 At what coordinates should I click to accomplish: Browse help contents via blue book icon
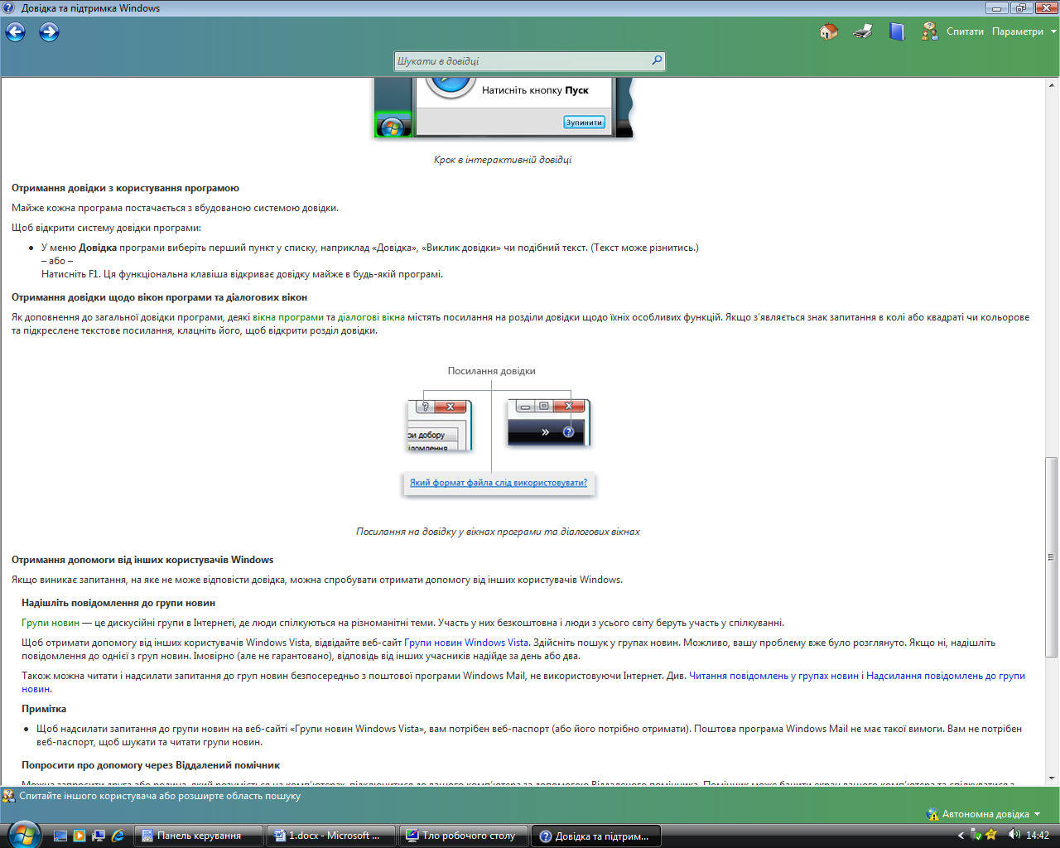tap(897, 31)
